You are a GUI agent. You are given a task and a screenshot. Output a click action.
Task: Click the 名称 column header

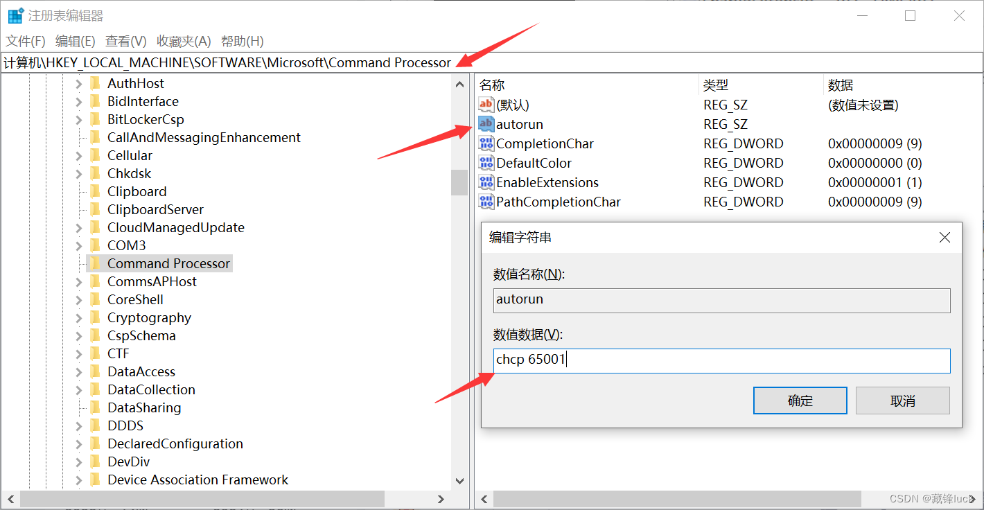pos(586,85)
